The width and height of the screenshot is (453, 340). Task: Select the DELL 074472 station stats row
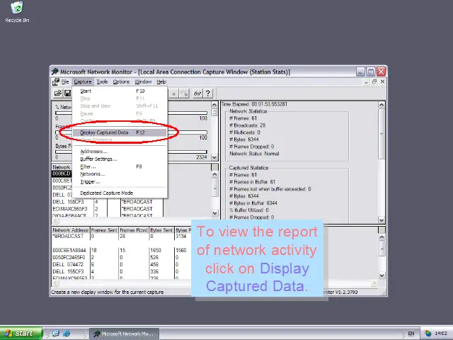coord(121,264)
